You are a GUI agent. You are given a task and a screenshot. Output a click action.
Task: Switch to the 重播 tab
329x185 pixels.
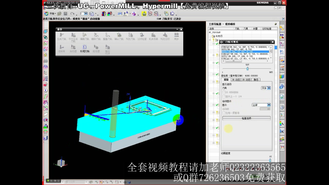(x=226, y=80)
